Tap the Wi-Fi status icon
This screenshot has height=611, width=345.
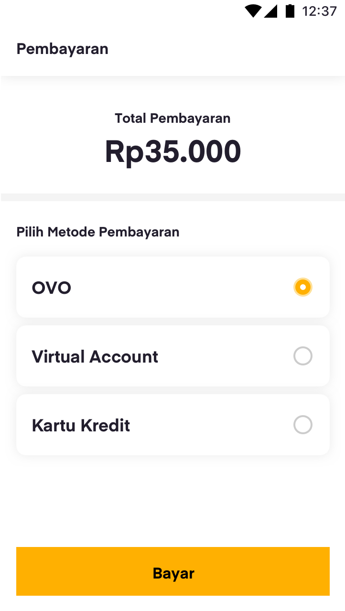coord(253,11)
